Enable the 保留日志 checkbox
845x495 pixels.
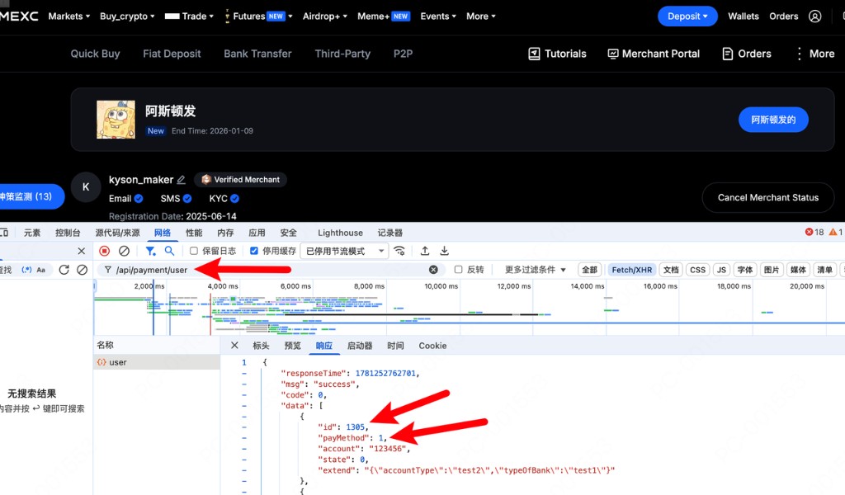click(193, 251)
